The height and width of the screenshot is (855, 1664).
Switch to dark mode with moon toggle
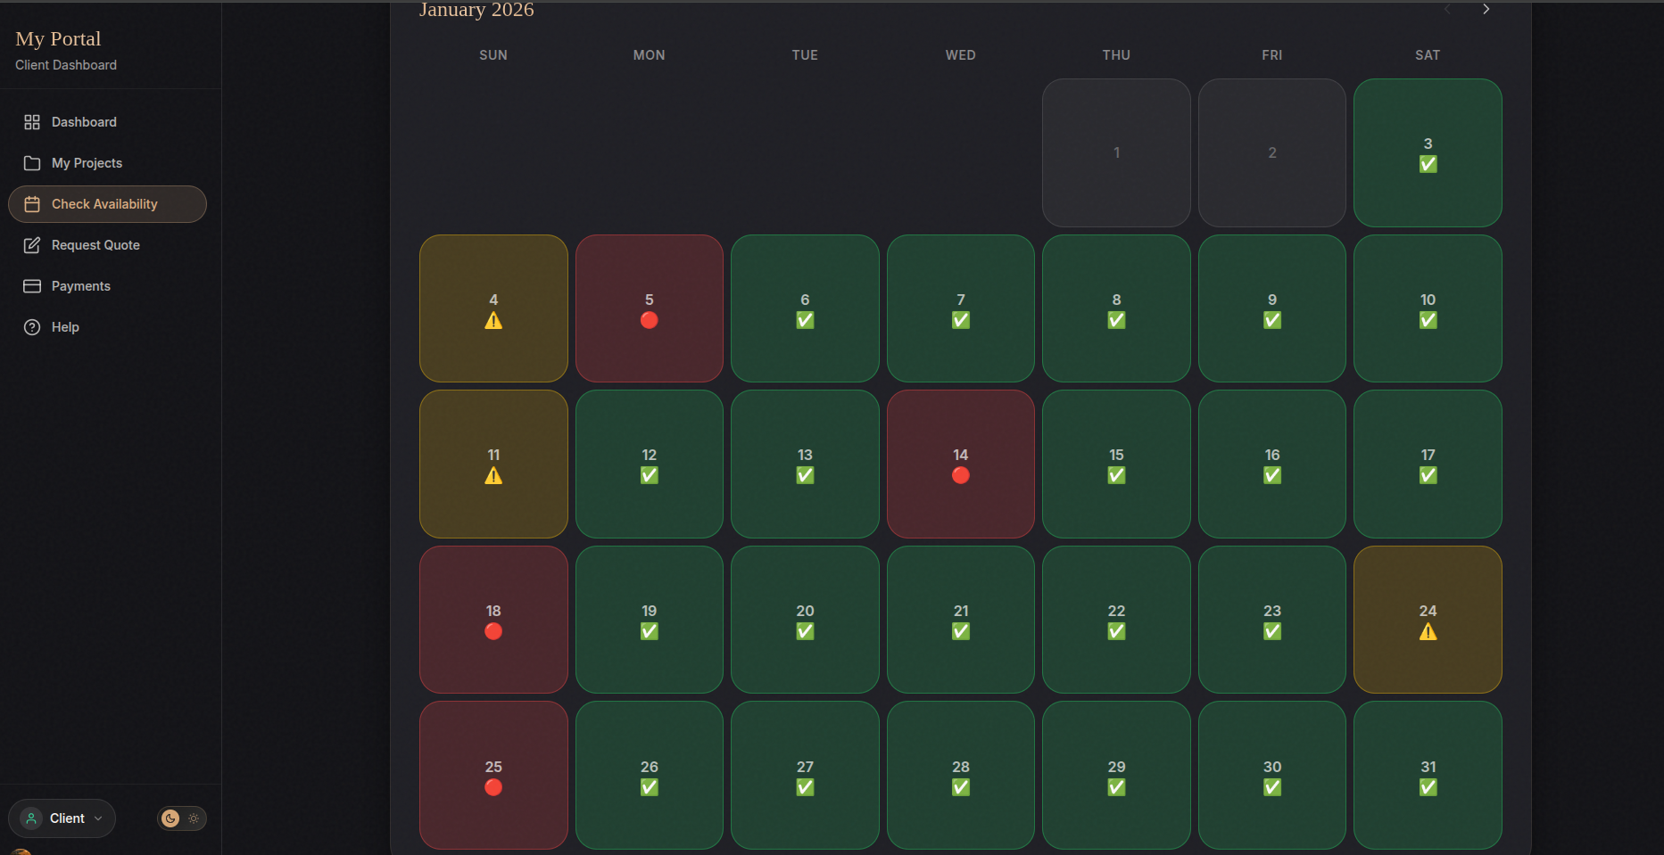170,818
